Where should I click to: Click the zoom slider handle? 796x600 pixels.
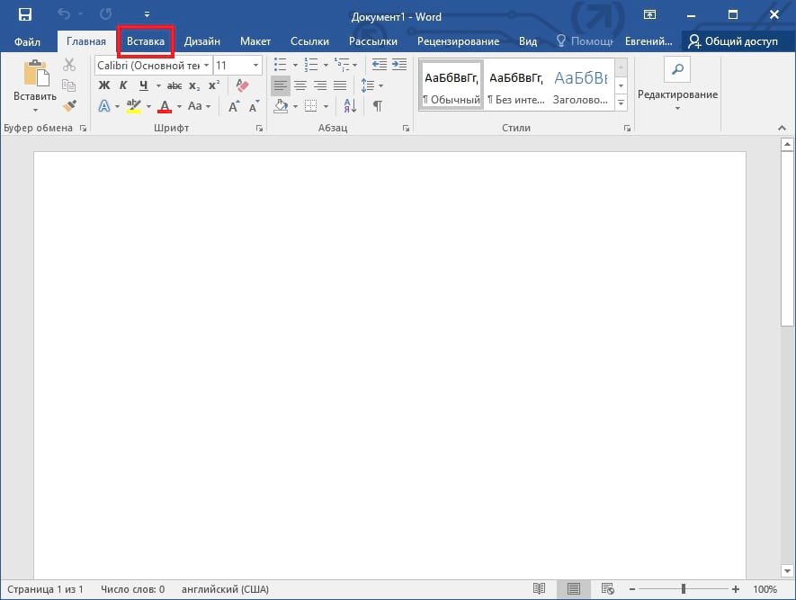pos(684,589)
